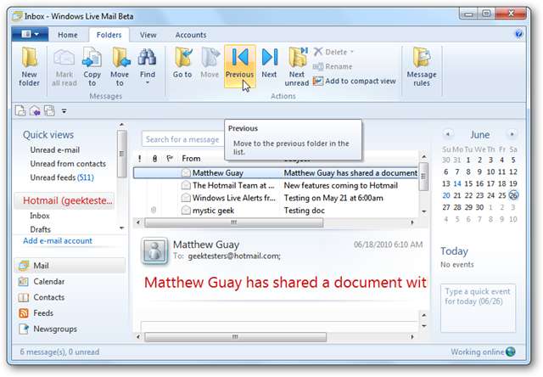Screen dimensions: 543x377
Task: Open Unread feeds (511) view
Action: (x=62, y=177)
